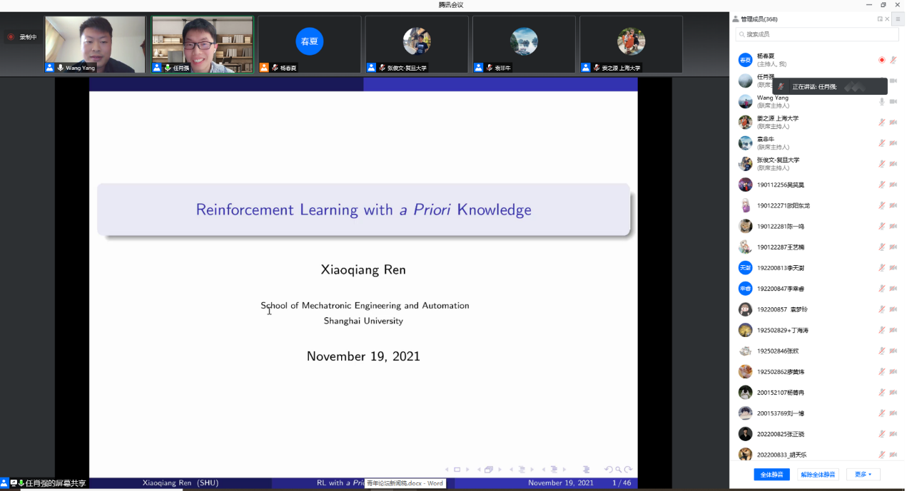Select member 190122281陈一鸣 in list
907x491 pixels.
click(x=780, y=226)
